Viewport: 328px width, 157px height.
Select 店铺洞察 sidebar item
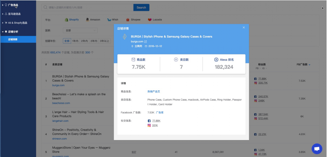click(18, 39)
